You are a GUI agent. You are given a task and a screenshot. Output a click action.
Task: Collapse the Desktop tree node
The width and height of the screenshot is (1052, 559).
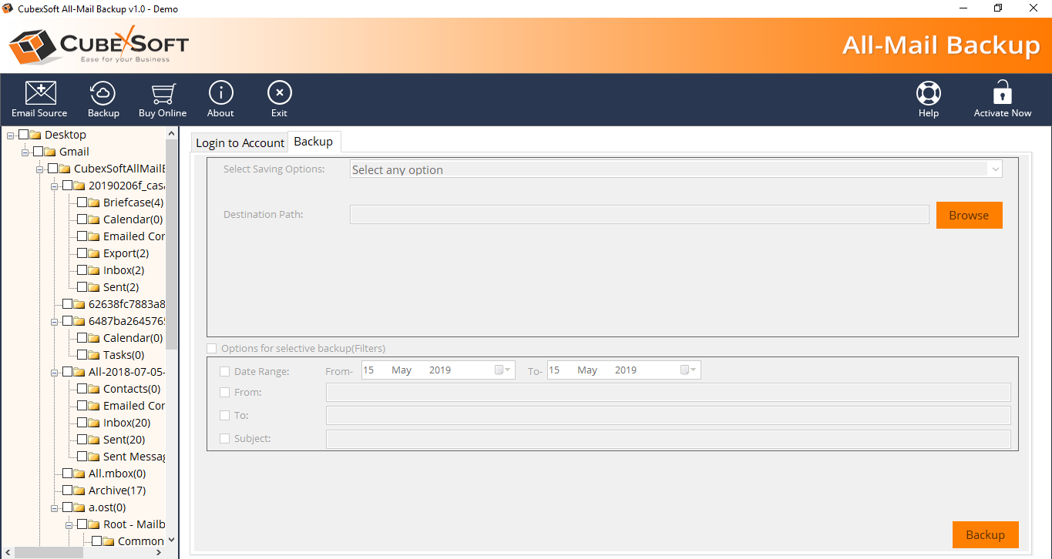[11, 136]
